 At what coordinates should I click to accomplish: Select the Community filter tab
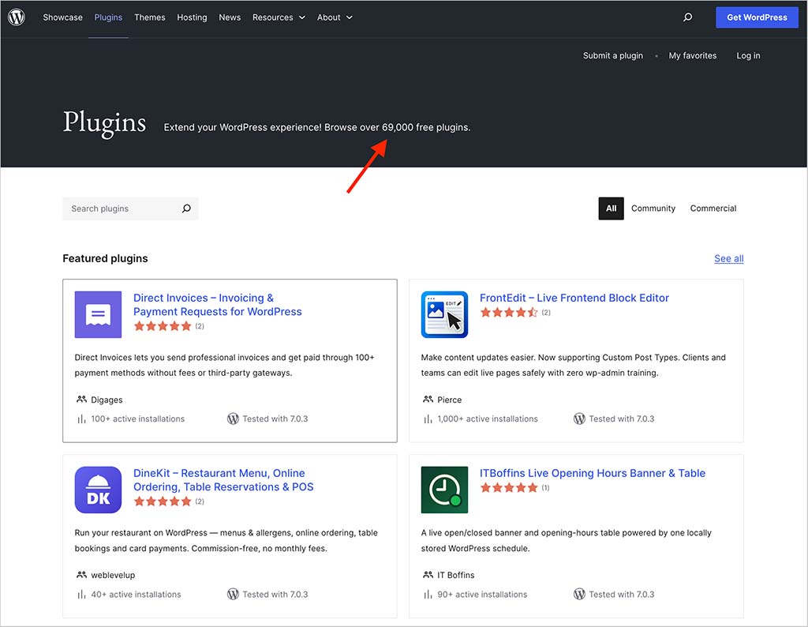653,208
